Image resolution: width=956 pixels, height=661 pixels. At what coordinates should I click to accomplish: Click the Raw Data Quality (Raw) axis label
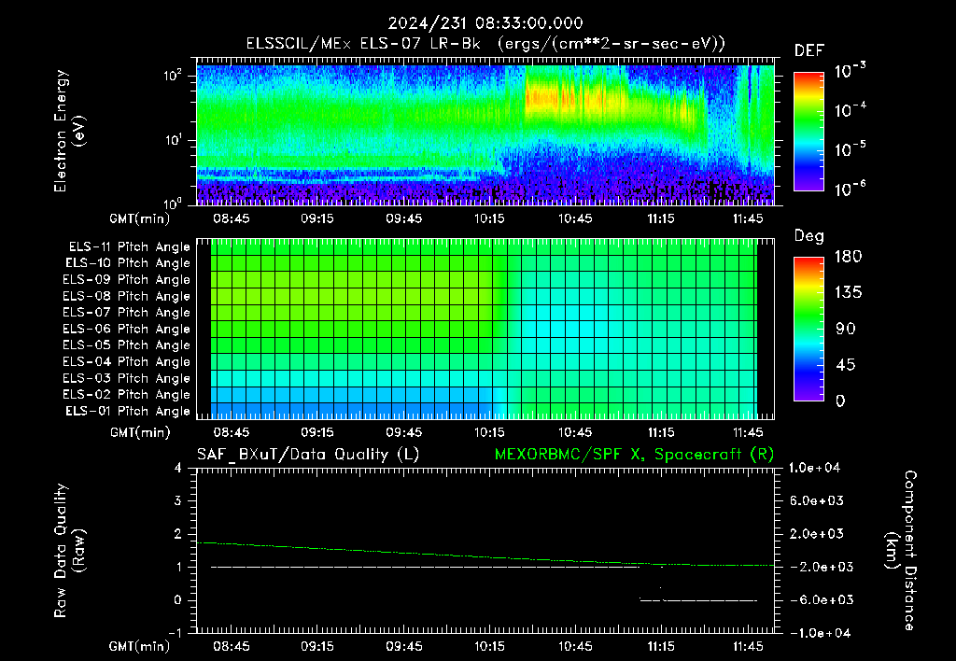(69, 551)
